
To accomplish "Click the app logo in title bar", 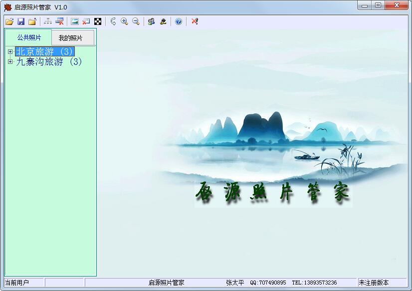I will click(8, 7).
